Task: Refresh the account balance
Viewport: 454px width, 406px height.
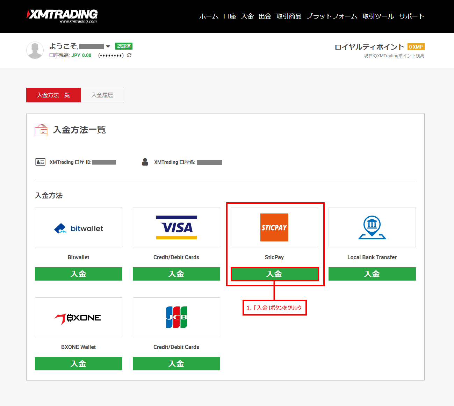Action: [129, 55]
